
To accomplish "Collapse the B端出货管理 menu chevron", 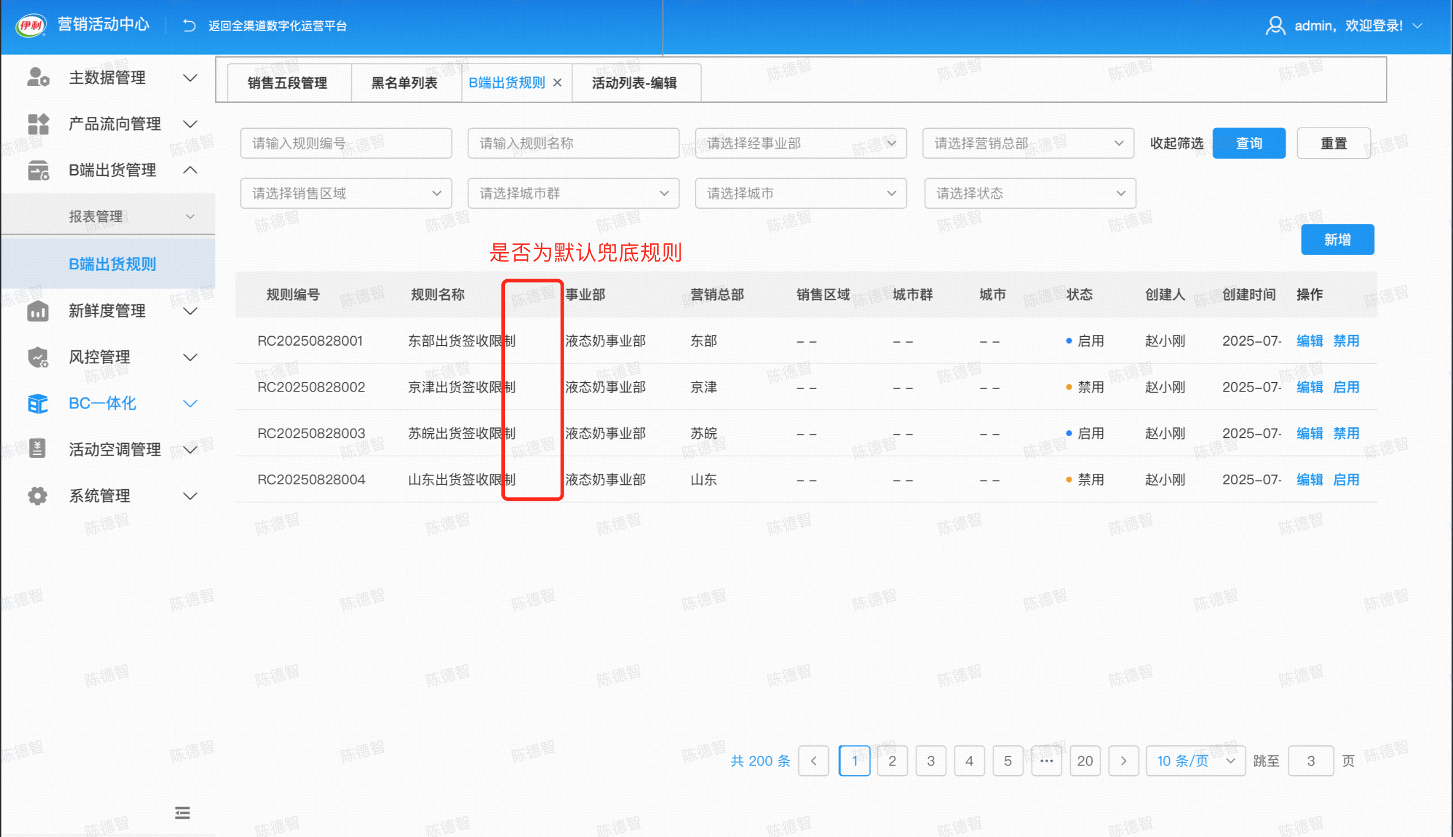I will point(190,170).
